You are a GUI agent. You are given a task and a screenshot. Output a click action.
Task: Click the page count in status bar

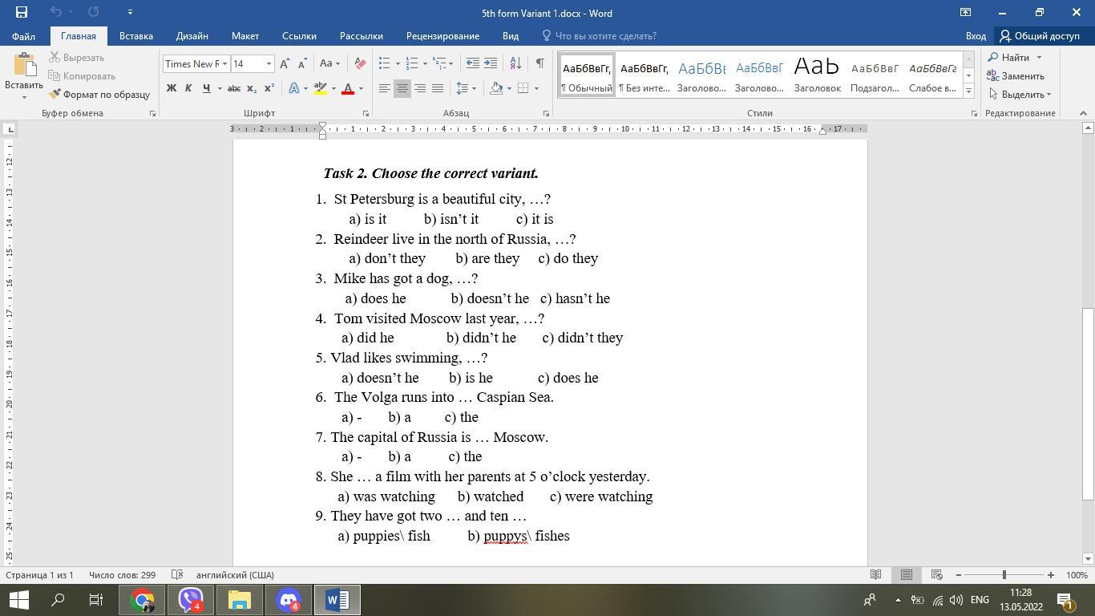click(40, 575)
